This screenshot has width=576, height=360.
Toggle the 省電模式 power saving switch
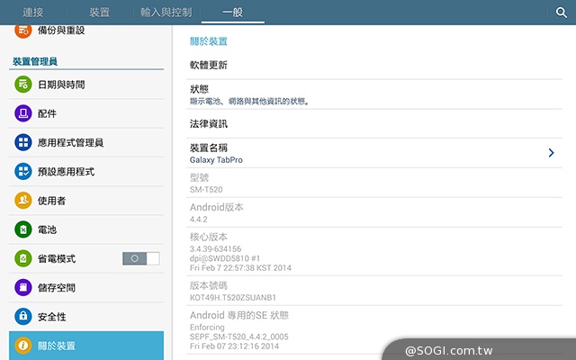coord(140,258)
